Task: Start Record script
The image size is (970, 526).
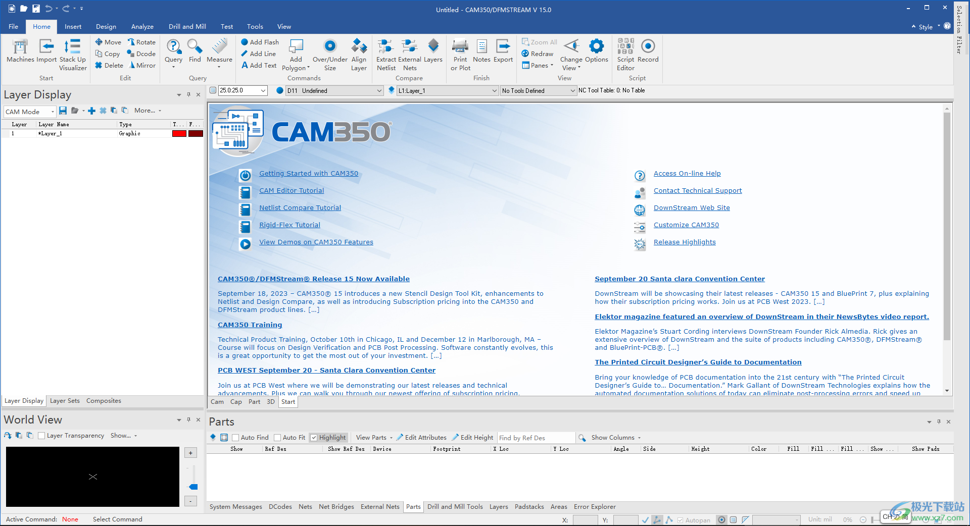Action: (x=648, y=51)
